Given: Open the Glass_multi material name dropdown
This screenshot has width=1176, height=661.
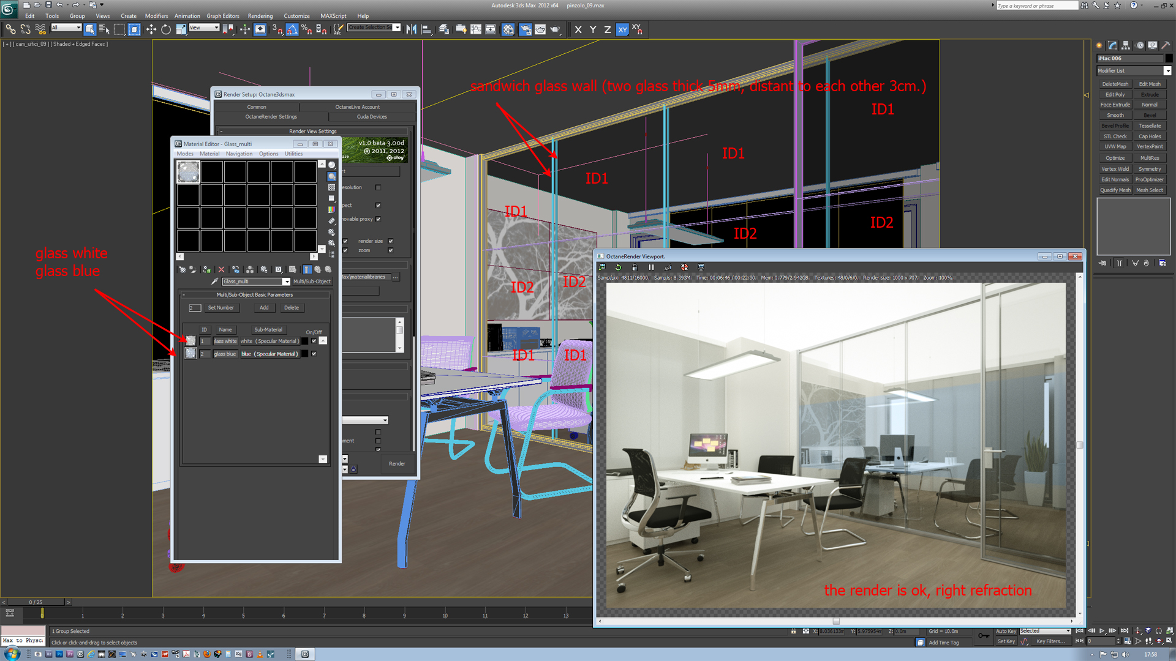Looking at the screenshot, I should pos(286,282).
